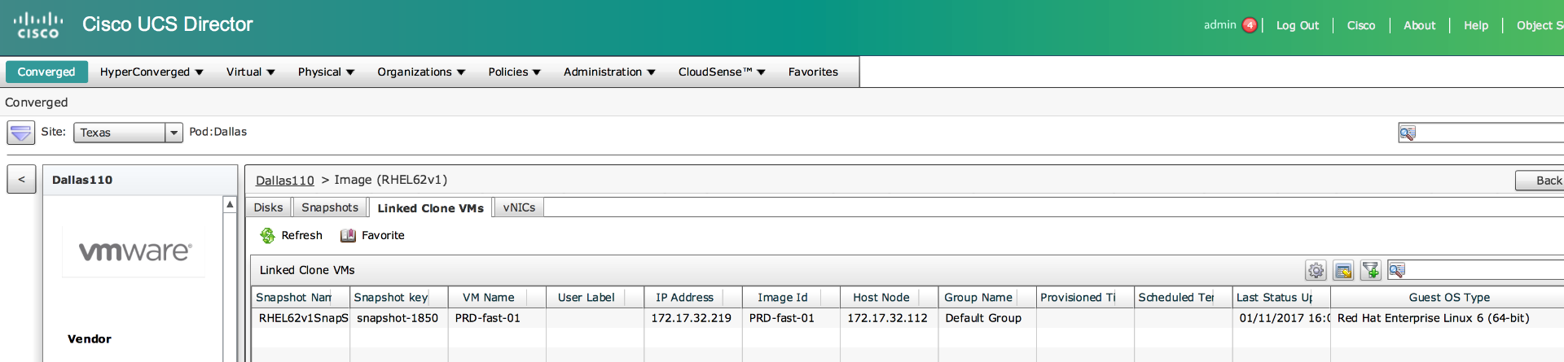This screenshot has height=362, width=1564.
Task: Open the admin notifications badge
Action: [1250, 25]
